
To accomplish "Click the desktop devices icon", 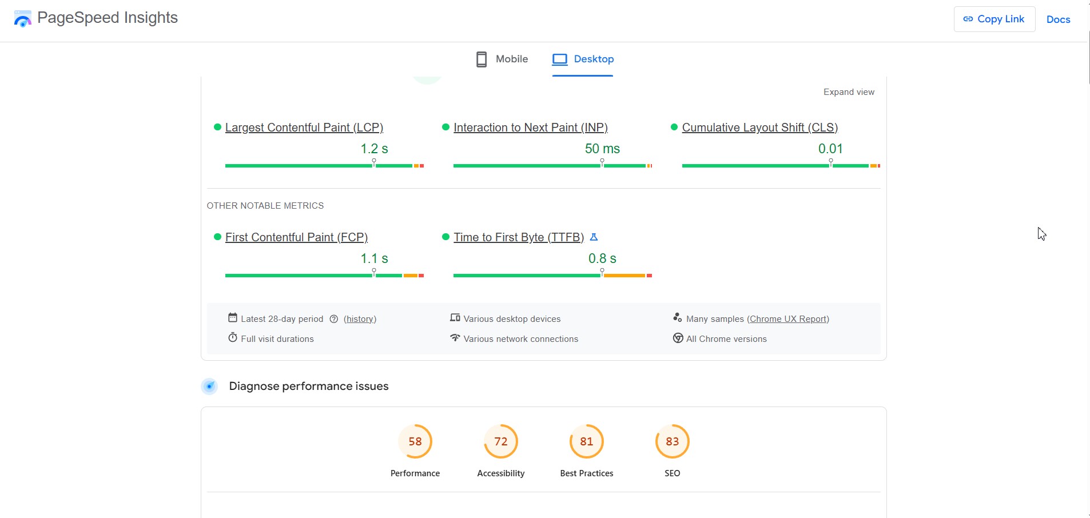I will tap(455, 318).
